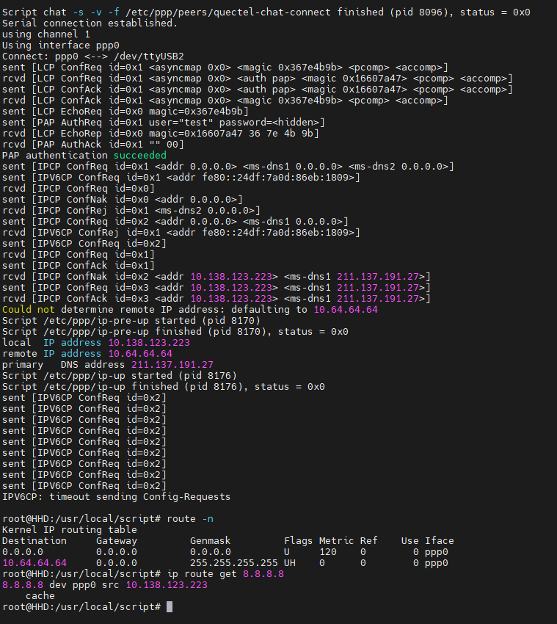Click the primary DNS address 211.137.191.27
Viewport: 557px width, 624px height.
(172, 365)
